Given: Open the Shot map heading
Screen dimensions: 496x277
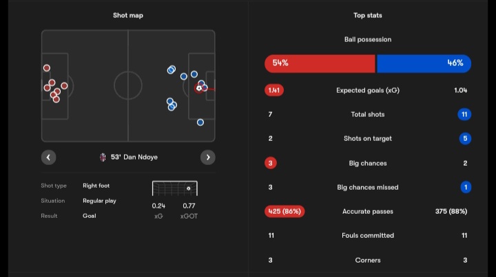Looking at the screenshot, I should (128, 15).
